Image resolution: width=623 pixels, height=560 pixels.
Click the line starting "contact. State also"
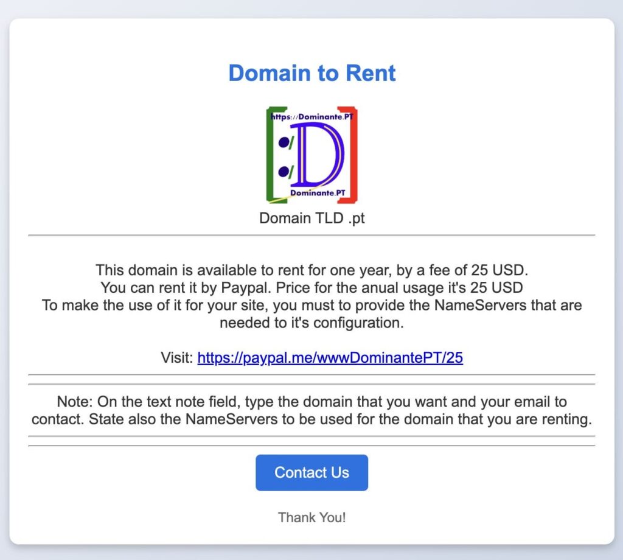(x=312, y=419)
